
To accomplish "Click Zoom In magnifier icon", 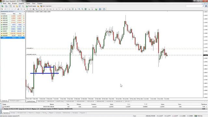I will [79, 9].
